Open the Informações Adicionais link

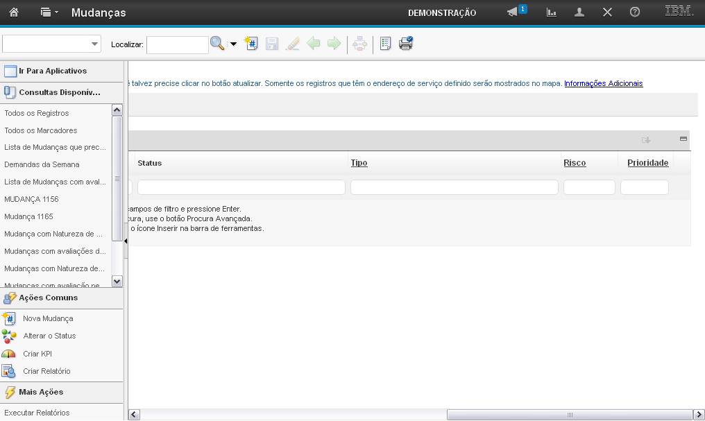click(x=603, y=83)
